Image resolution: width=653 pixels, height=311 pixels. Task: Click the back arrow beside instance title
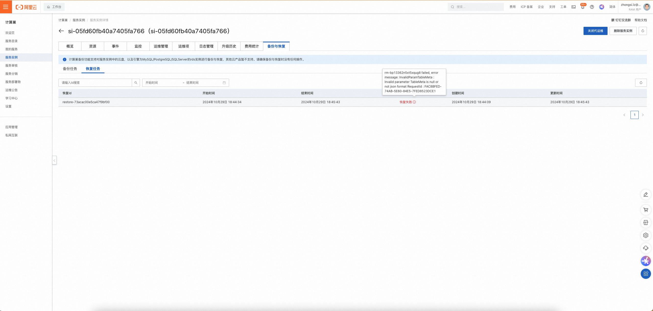(61, 31)
